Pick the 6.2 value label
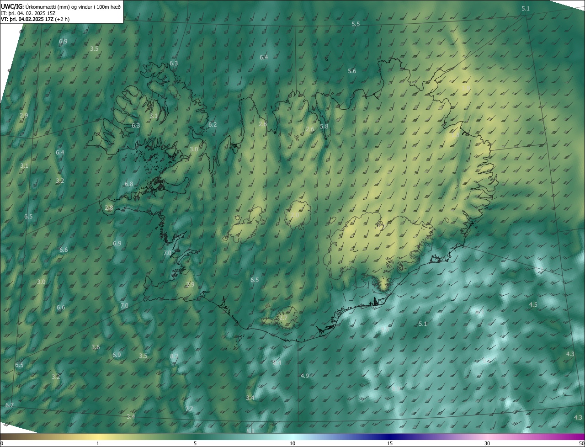Screen dimensions: 585x447 click(213, 124)
